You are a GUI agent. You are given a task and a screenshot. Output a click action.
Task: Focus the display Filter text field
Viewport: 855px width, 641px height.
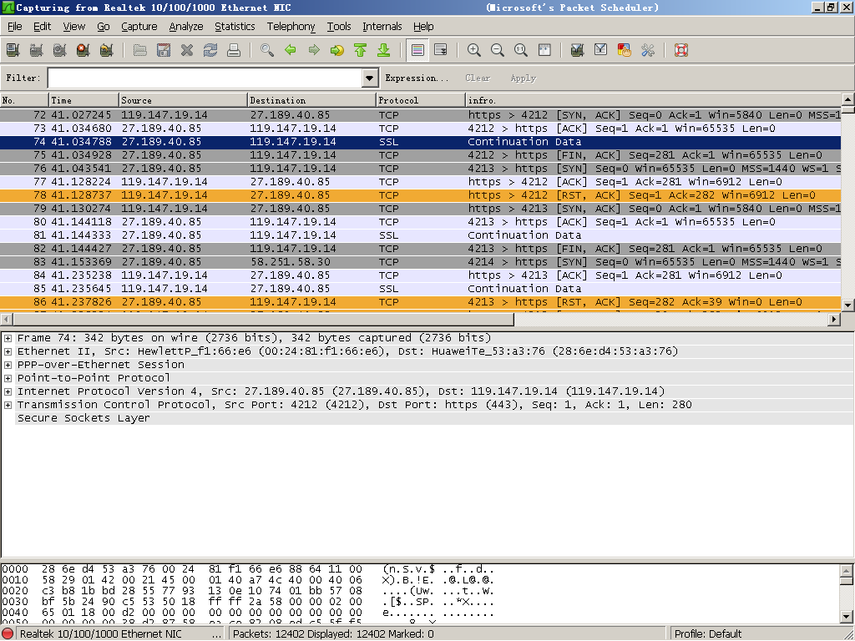click(205, 78)
